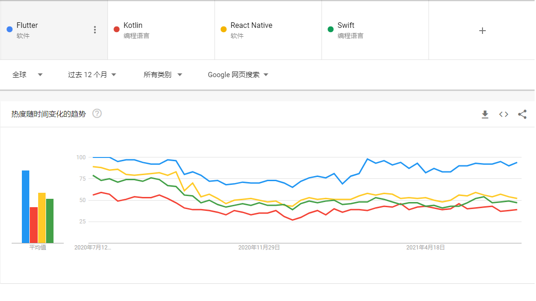The height and width of the screenshot is (301, 536).
Task: Click the yellow React Native color dot
Action: point(223,29)
